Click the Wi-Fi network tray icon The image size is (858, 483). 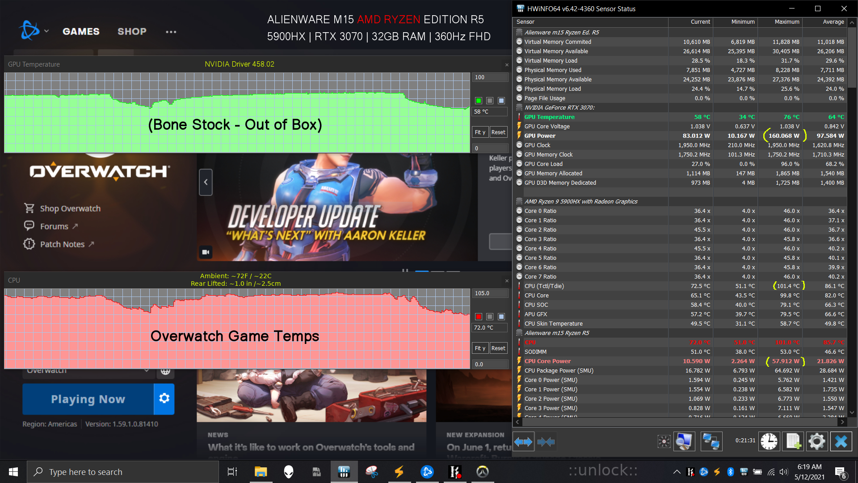[771, 472]
